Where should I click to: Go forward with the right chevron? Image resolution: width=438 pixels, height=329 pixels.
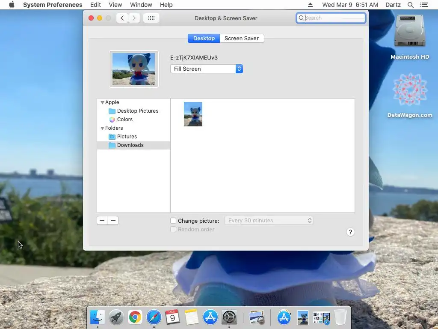pyautogui.click(x=134, y=18)
